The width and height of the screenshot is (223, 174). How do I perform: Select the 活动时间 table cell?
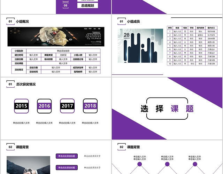[34, 72]
